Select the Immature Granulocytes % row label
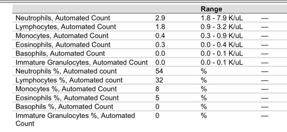The image size is (287, 132). tap(75, 119)
